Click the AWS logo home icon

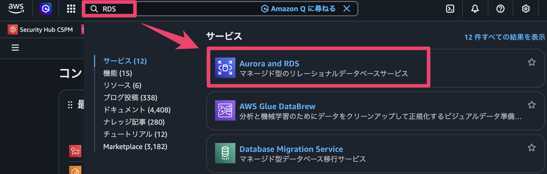coord(16,9)
